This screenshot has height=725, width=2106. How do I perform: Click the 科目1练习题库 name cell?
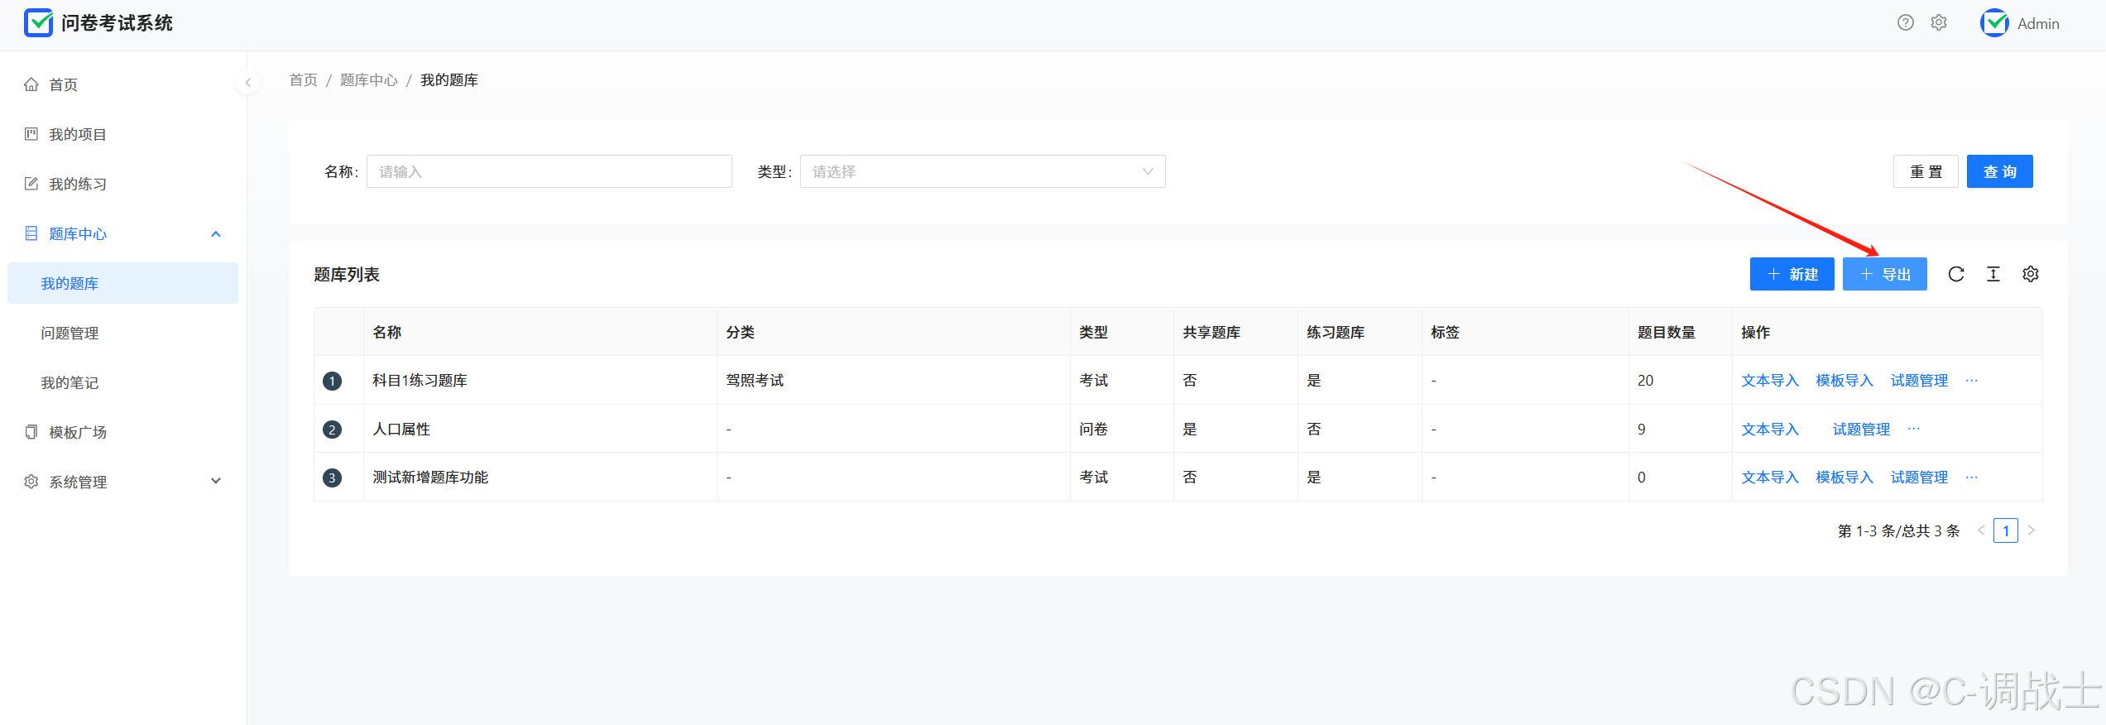click(x=540, y=381)
